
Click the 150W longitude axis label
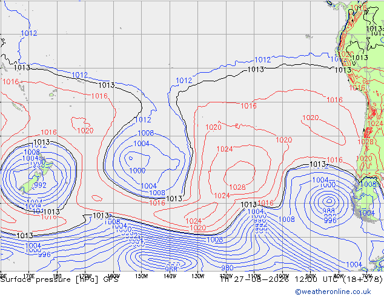tap(142, 276)
